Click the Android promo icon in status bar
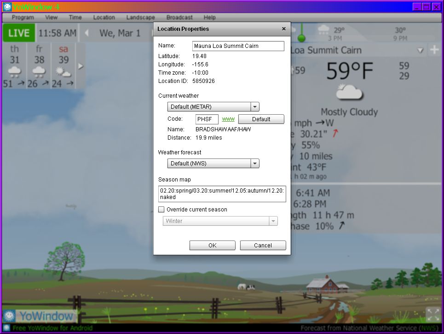Screen dimensions: 444x334 [7, 328]
